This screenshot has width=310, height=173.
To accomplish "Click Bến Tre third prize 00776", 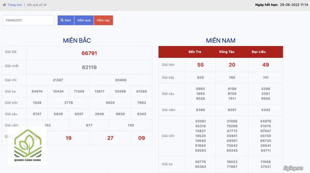I will pos(200,162).
